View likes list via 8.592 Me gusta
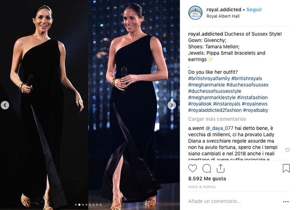This screenshot has height=210, width=297. coord(207,179)
